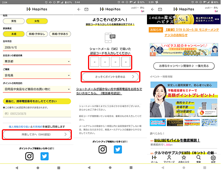
Task: Go to 検索 tab in bottom navigation
Action: pos(199,159)
